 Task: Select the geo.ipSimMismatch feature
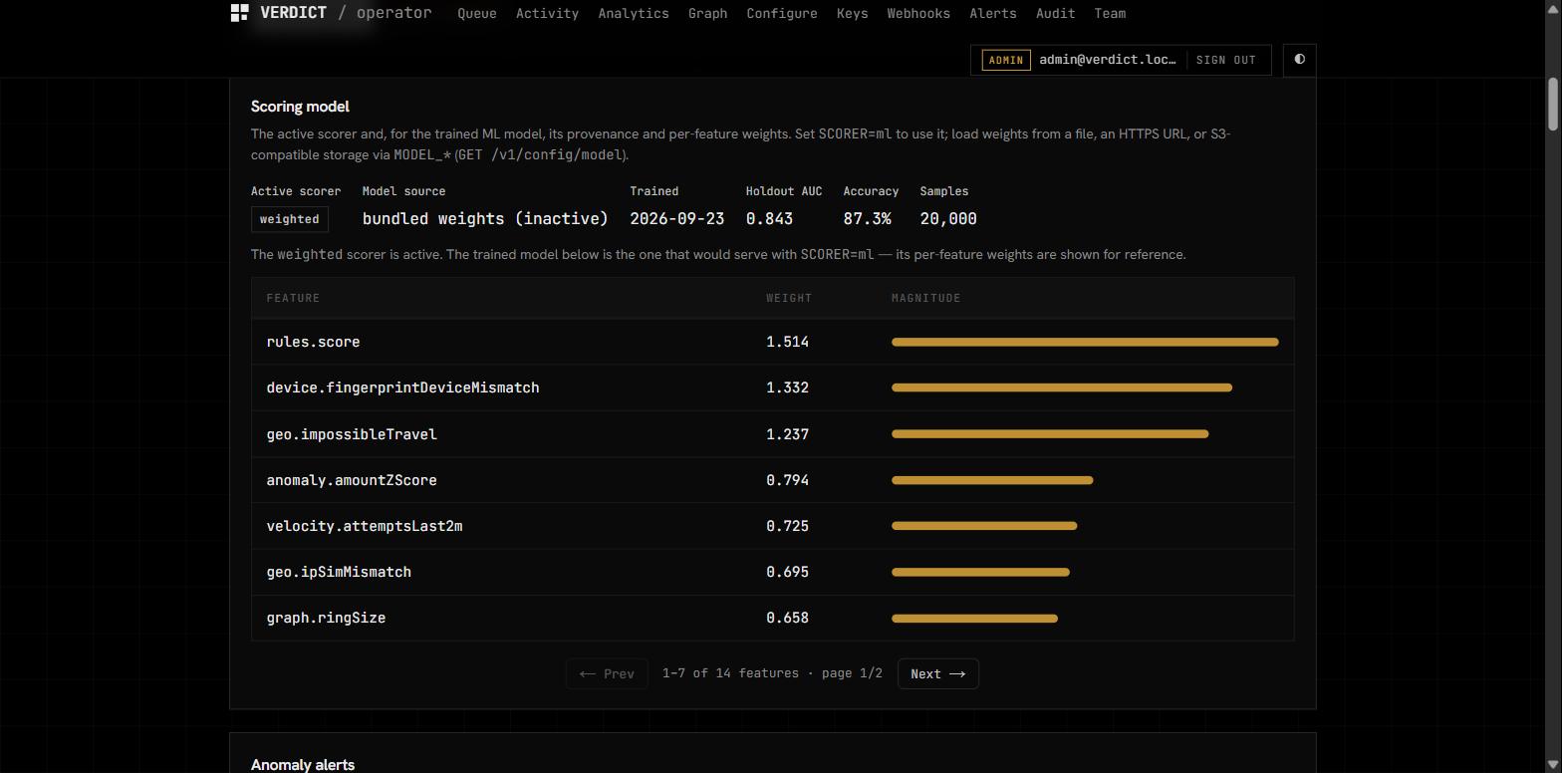[x=339, y=572]
